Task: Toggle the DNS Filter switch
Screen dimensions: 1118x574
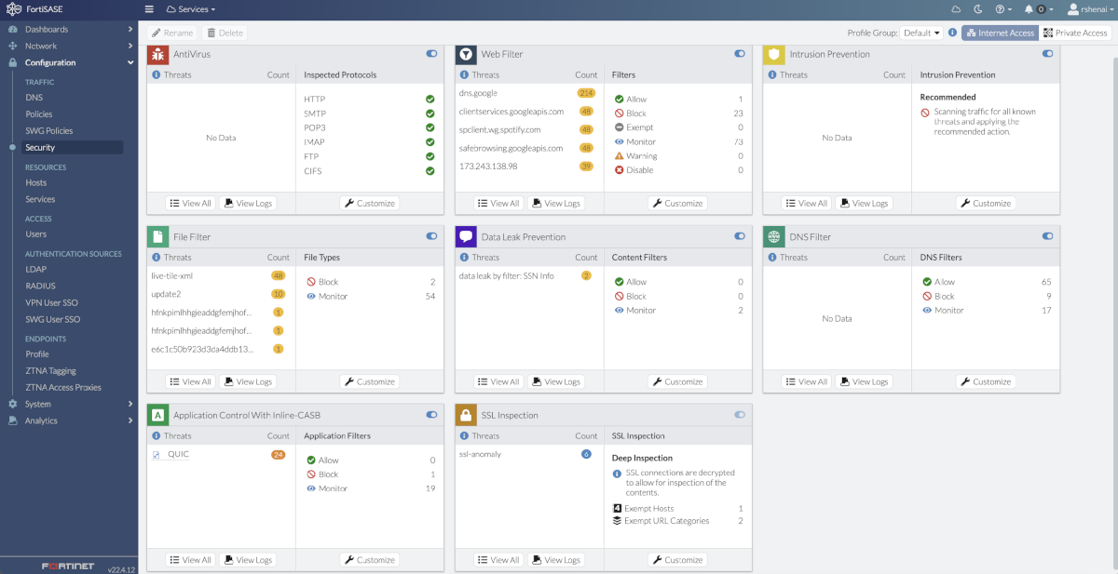Action: coord(1048,236)
